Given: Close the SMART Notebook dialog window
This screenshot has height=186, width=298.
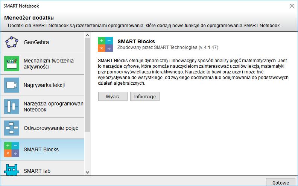Looking at the screenshot, I should pos(292,6).
